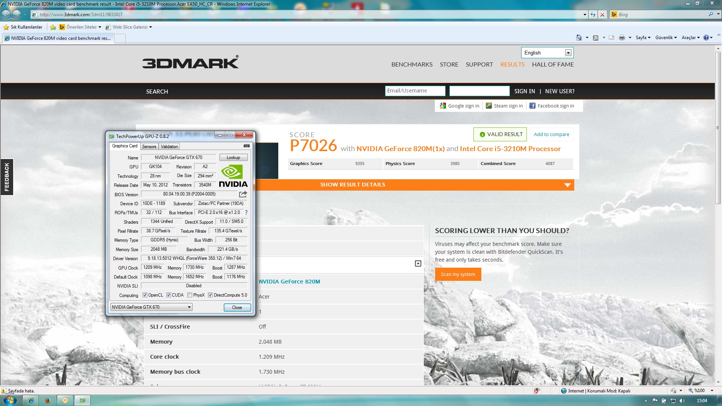The height and width of the screenshot is (406, 722).
Task: Click the Print icon in IE toolbar
Action: click(622, 38)
